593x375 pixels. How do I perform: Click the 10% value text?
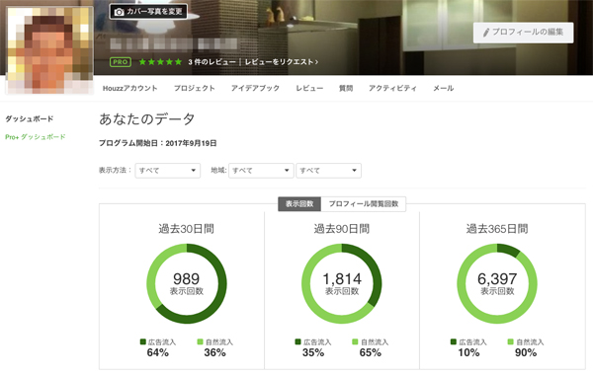point(468,352)
